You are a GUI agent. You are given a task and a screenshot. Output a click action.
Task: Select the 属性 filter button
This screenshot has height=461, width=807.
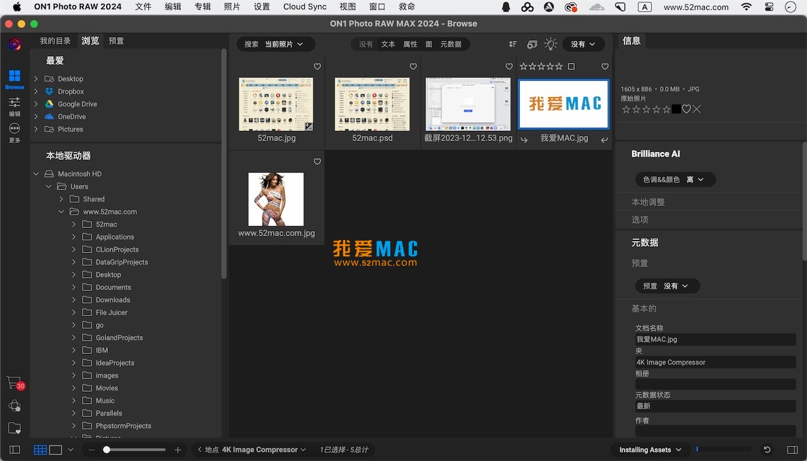(410, 44)
